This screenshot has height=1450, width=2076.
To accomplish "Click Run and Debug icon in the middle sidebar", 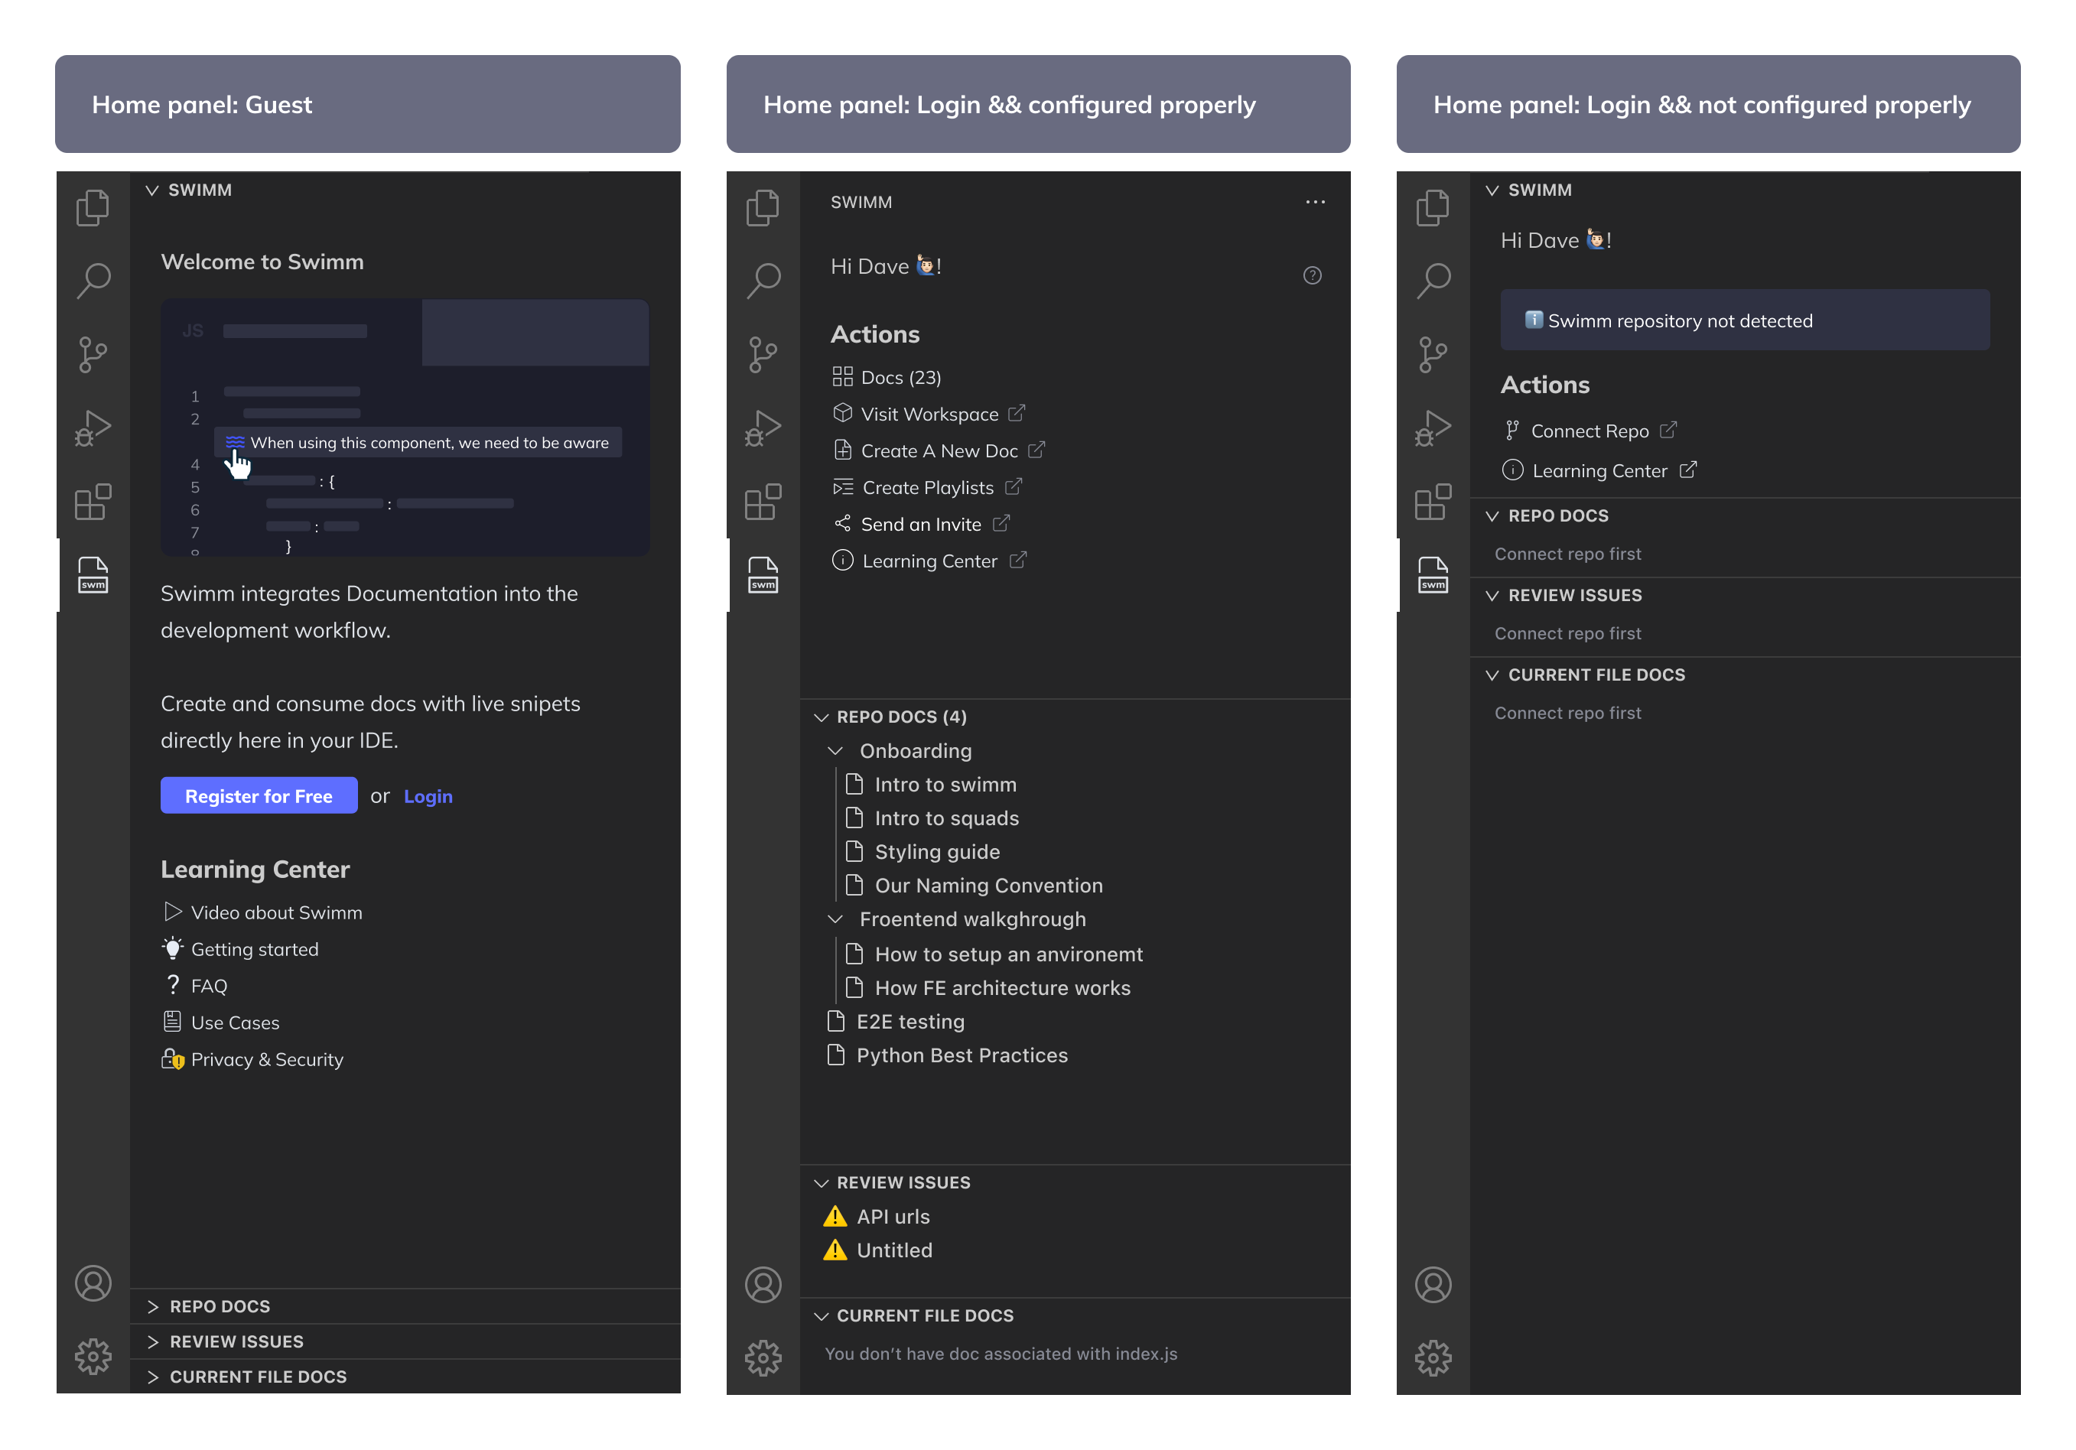I will point(763,428).
